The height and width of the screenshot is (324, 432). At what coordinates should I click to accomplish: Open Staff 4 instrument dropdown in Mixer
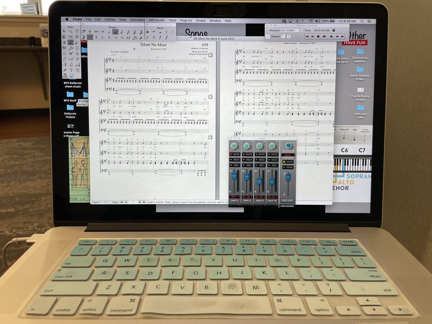click(260, 197)
